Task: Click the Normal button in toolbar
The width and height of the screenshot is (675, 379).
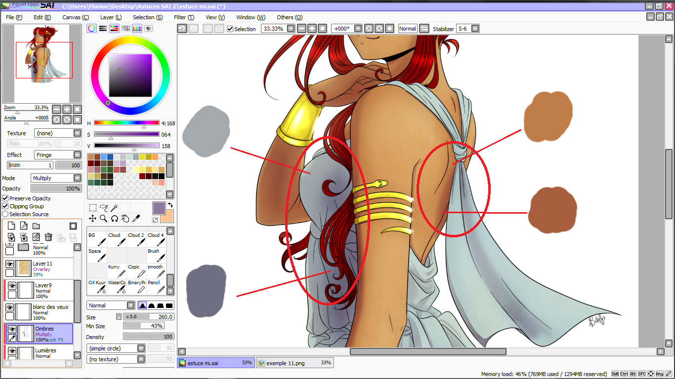Action: point(407,29)
